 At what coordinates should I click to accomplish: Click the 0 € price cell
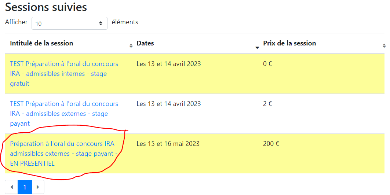[x=267, y=63]
